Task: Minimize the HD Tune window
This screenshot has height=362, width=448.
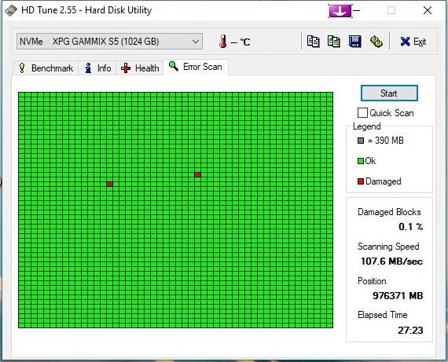Action: pyautogui.click(x=357, y=11)
